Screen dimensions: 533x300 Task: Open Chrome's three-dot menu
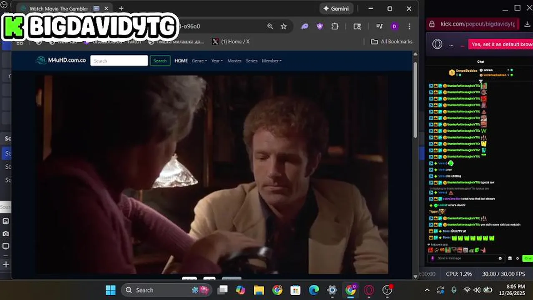click(x=409, y=26)
